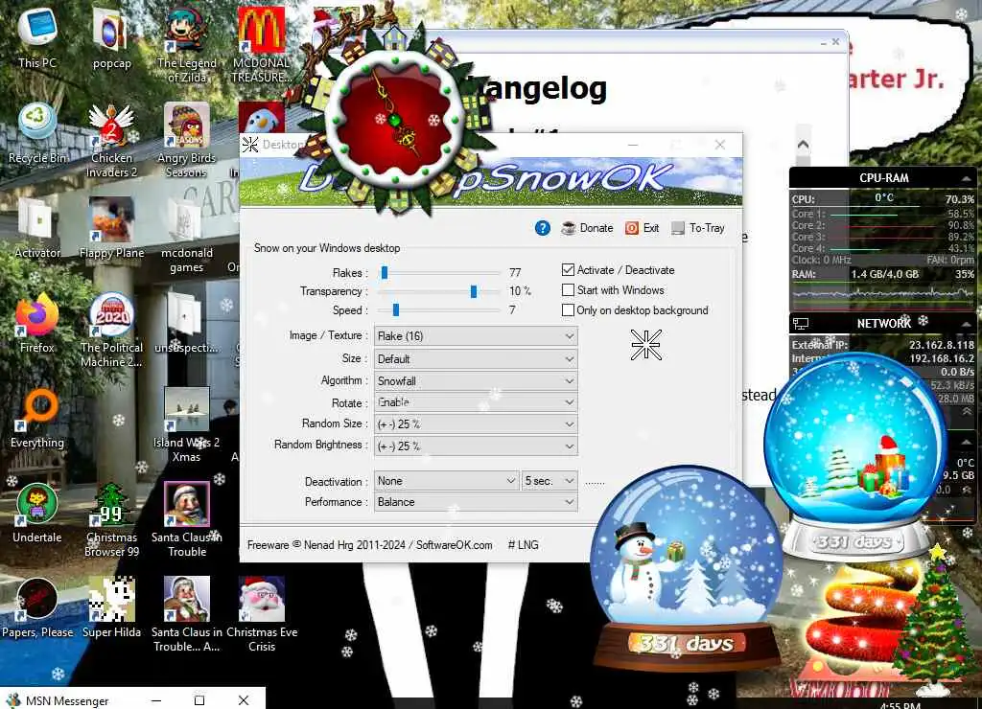Collapse the CPU-RAM gadget panel
982x709 pixels.
point(965,178)
